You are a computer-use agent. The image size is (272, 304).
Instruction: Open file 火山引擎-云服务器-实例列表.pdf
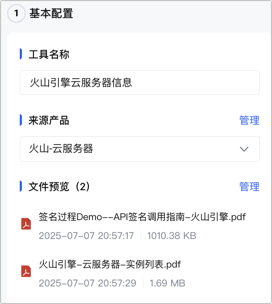pos(110,264)
